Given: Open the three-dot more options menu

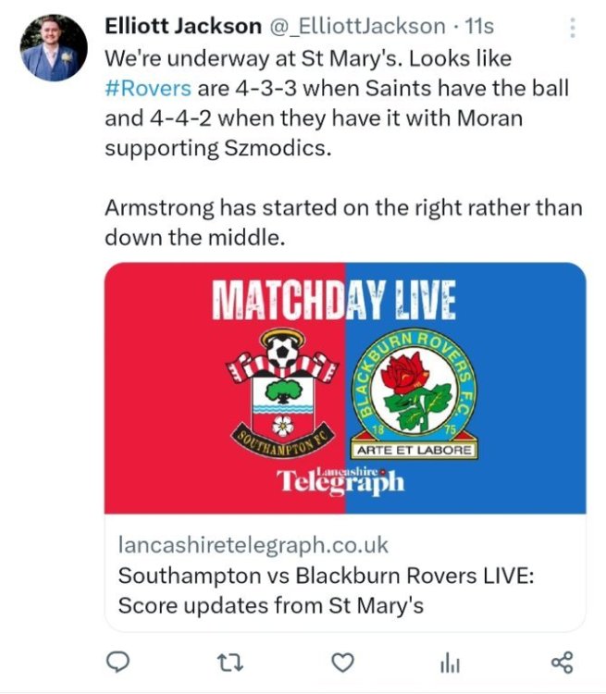Looking at the screenshot, I should tap(573, 28).
